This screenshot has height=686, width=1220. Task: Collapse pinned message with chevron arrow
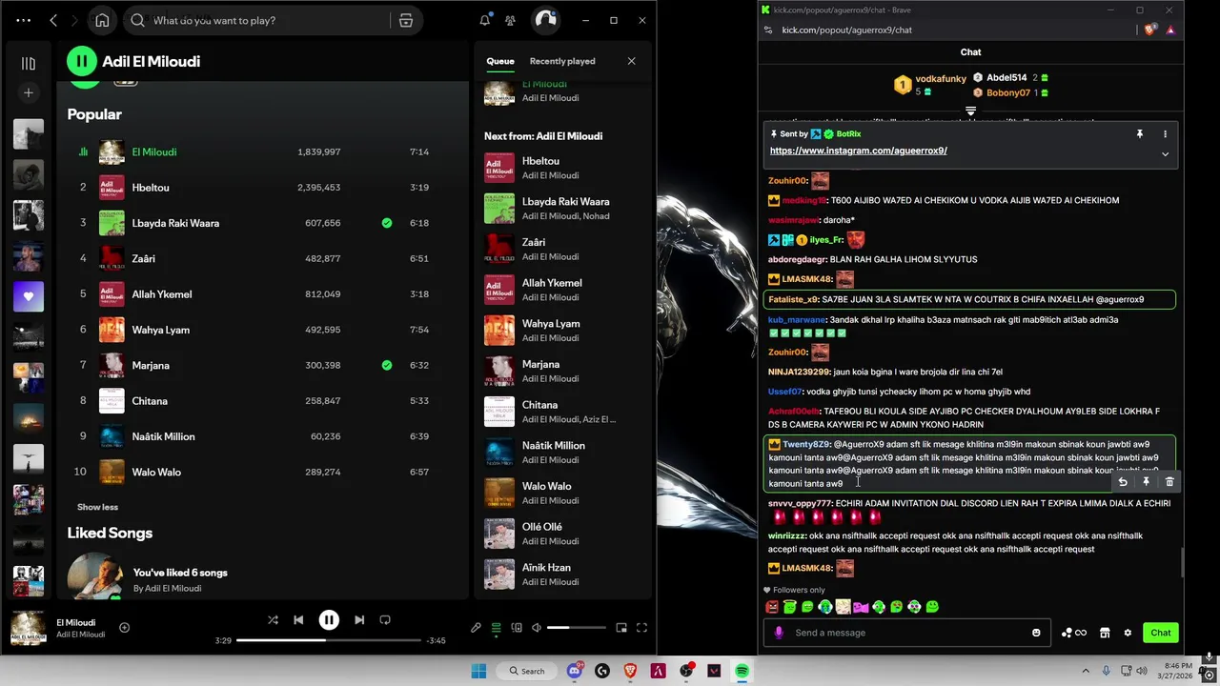[1165, 154]
